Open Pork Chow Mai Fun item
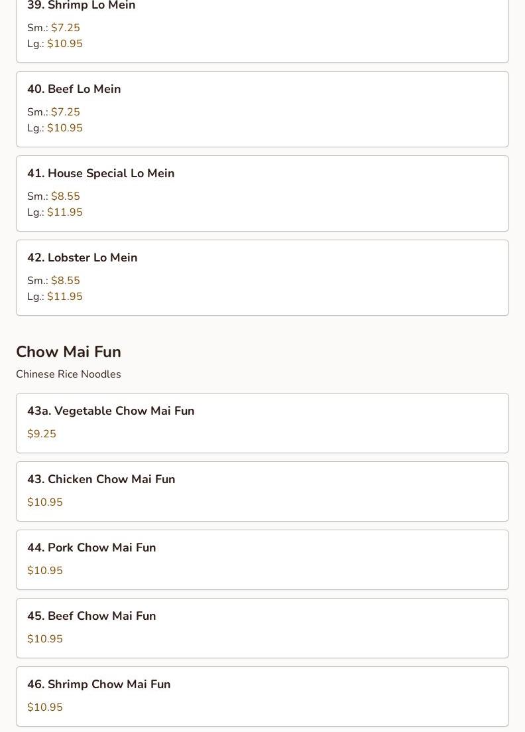The width and height of the screenshot is (525, 732). tap(91, 548)
